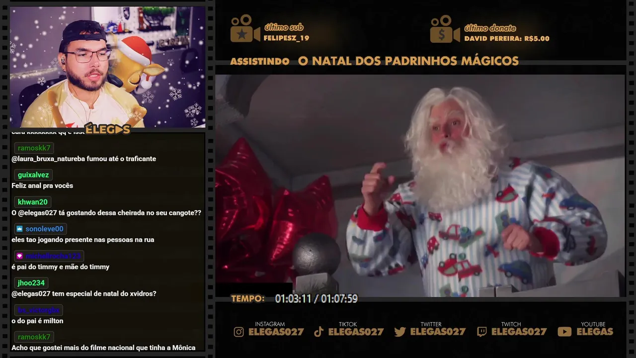Click the first ramoskk7 username about traficante
Image resolution: width=636 pixels, height=358 pixels.
click(x=34, y=148)
